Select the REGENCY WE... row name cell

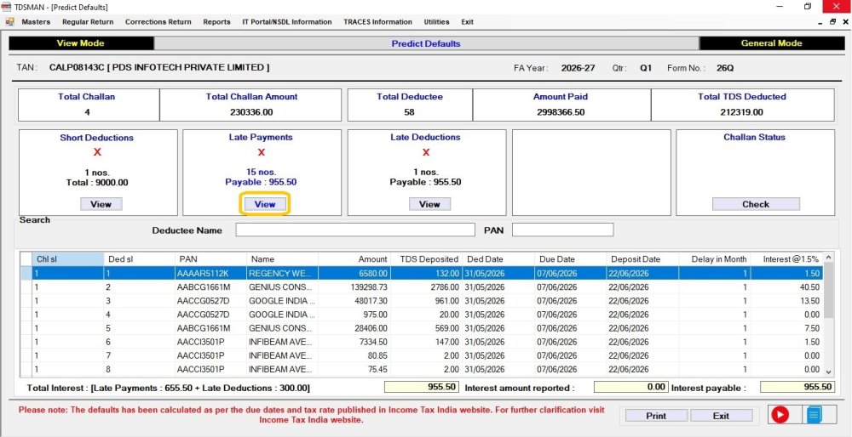click(x=282, y=273)
